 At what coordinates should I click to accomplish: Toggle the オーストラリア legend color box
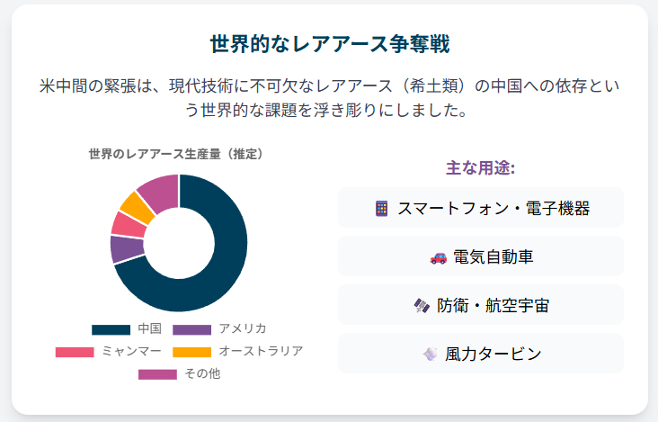(x=191, y=352)
